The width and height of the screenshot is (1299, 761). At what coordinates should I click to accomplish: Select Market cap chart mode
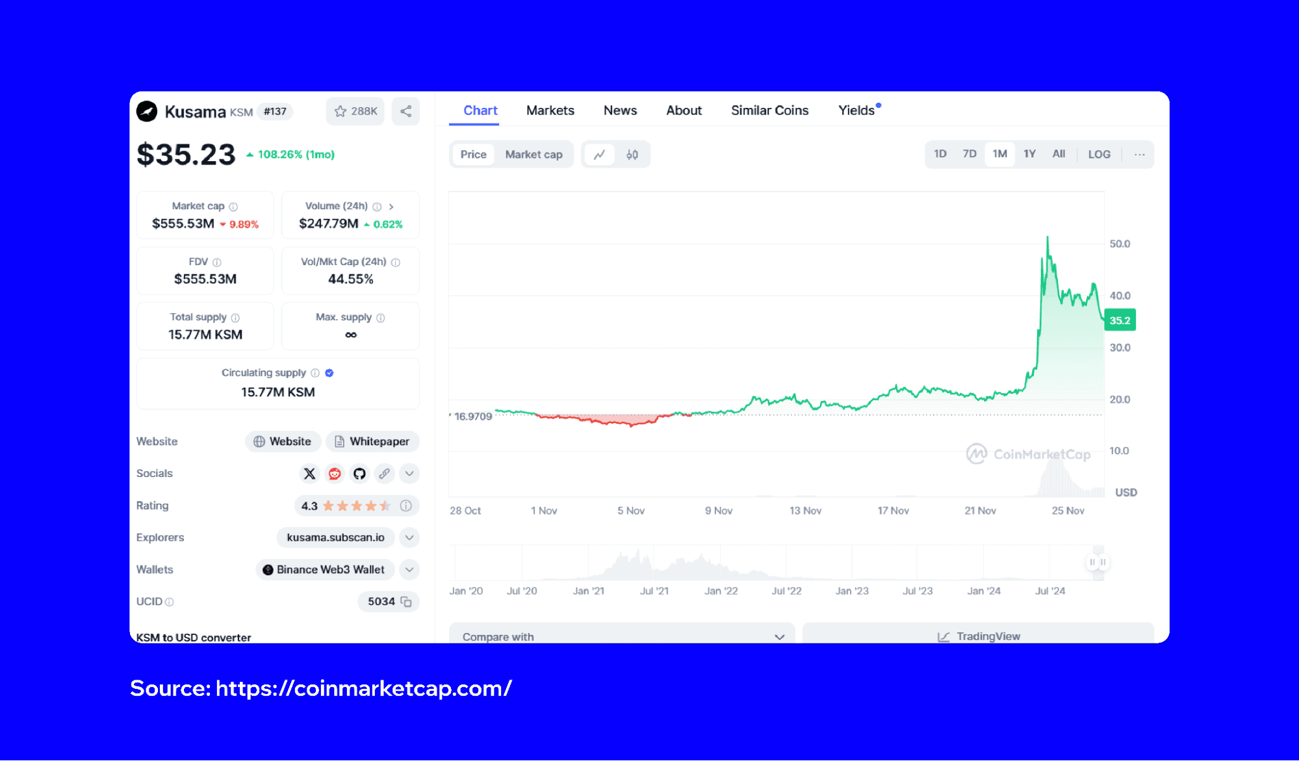click(x=534, y=155)
